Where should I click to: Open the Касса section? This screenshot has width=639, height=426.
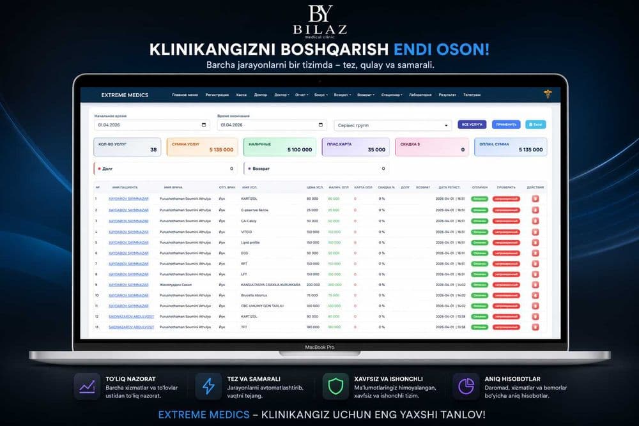click(x=242, y=95)
